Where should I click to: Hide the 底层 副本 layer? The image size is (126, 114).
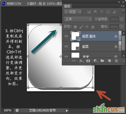pyautogui.click(x=66, y=36)
